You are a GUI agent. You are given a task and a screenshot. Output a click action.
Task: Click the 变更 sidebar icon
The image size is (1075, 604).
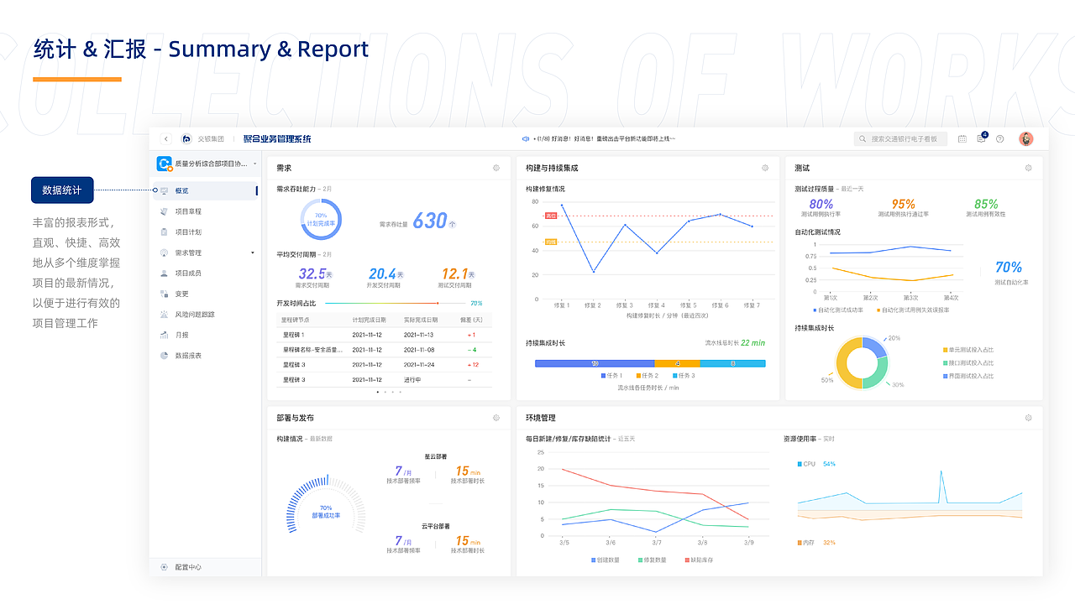(x=164, y=294)
